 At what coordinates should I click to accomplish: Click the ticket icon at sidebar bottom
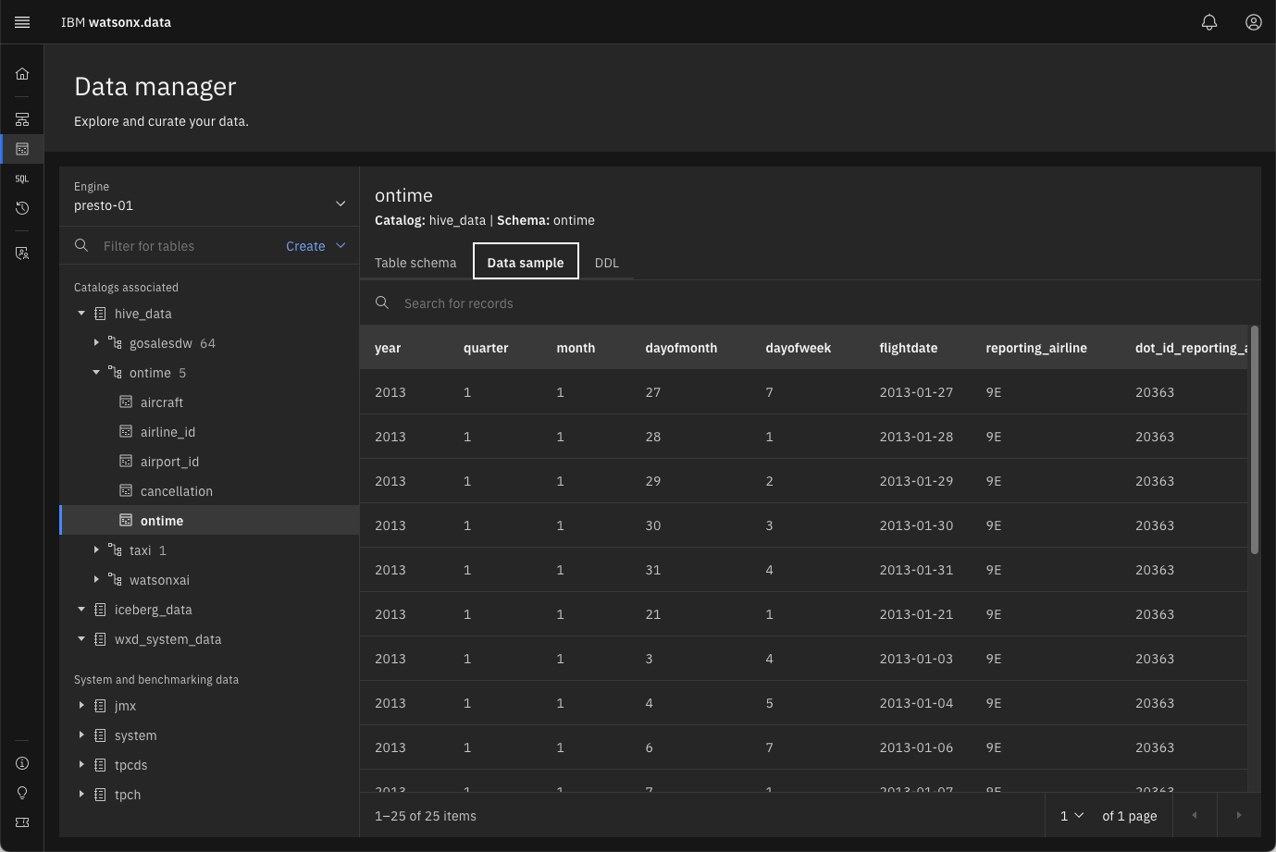(22, 822)
